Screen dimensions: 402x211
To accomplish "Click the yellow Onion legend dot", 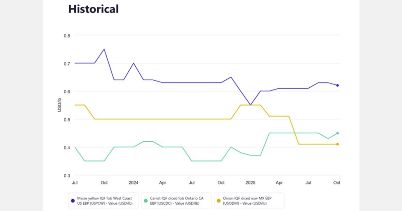I will point(219,201).
